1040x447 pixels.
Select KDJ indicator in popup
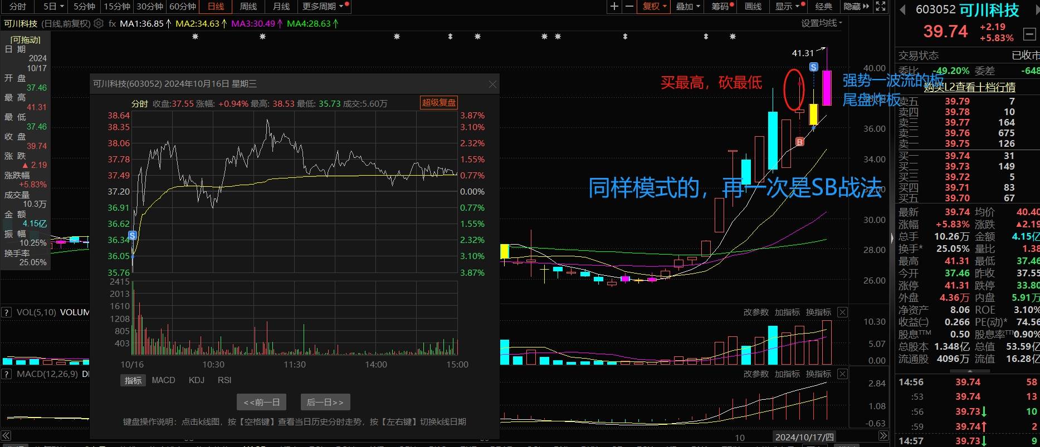(x=197, y=380)
